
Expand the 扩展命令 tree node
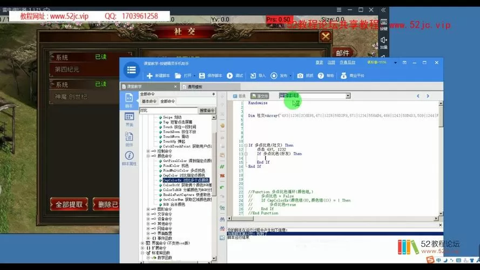click(143, 248)
